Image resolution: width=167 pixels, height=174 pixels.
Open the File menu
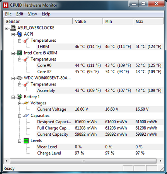click(9, 14)
